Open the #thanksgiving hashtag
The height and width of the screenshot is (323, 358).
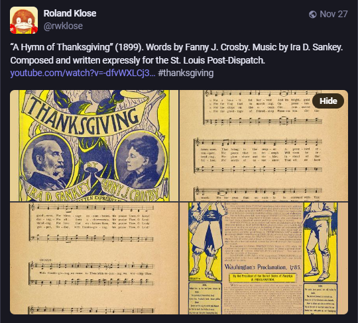coord(186,73)
